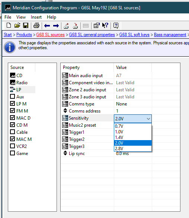Click the list icon beside Trigger3
Screen dimensions: 189x218
(x=65, y=146)
